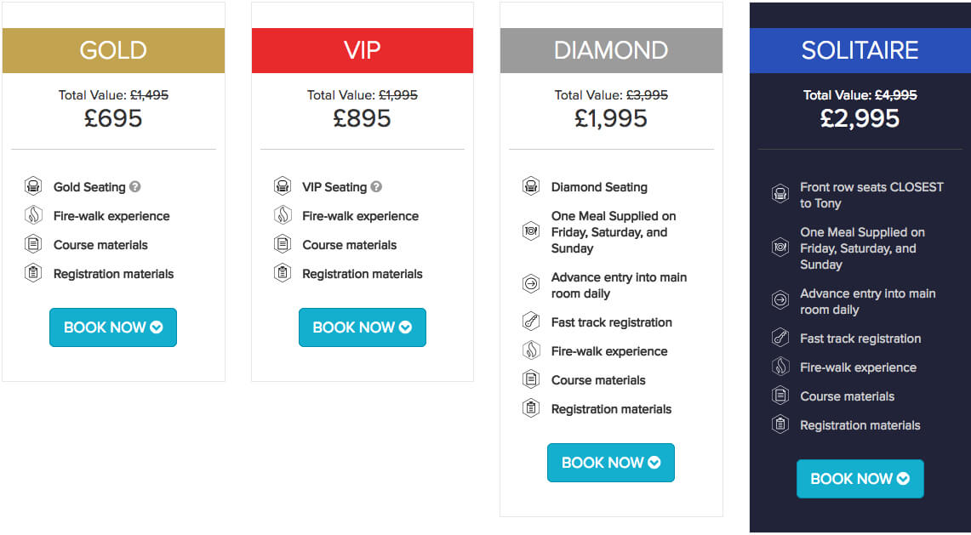Click the Diamond price £1,995
This screenshot has height=535, width=971.
[611, 118]
